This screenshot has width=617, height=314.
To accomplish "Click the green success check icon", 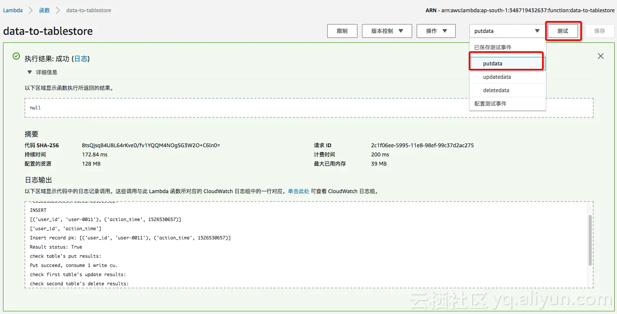I will point(16,56).
